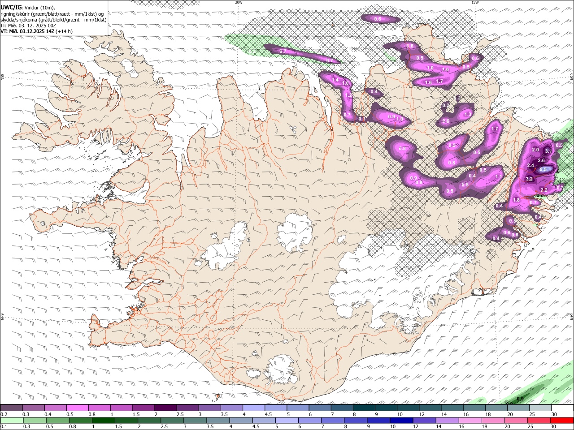Click the 1.8 precipitation value
The image size is (574, 430).
click(516, 200)
